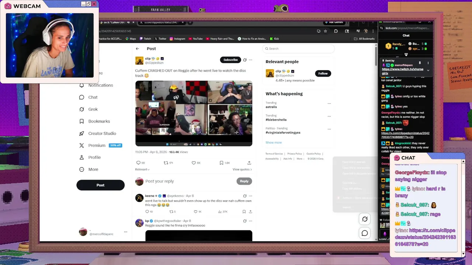Open Premium in the X sidebar

click(x=100, y=145)
